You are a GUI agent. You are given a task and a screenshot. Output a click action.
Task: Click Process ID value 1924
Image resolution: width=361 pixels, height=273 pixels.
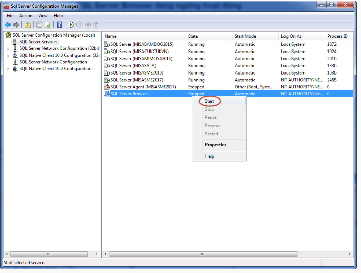(332, 52)
